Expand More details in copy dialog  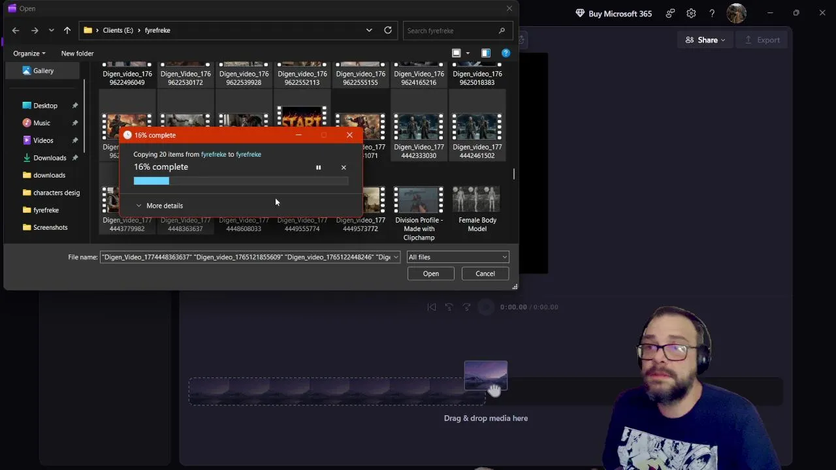click(x=159, y=206)
